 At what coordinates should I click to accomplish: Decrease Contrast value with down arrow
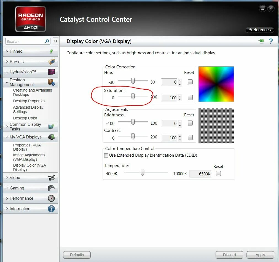coord(180,139)
